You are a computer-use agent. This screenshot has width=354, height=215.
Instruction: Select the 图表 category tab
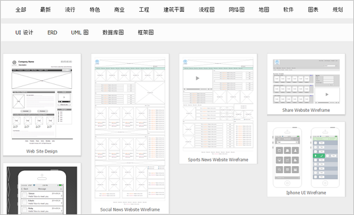(x=313, y=9)
